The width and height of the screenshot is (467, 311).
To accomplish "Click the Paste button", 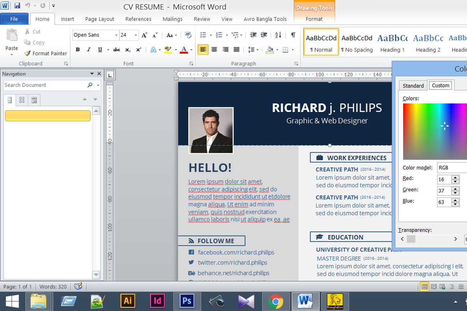I will pos(12,42).
